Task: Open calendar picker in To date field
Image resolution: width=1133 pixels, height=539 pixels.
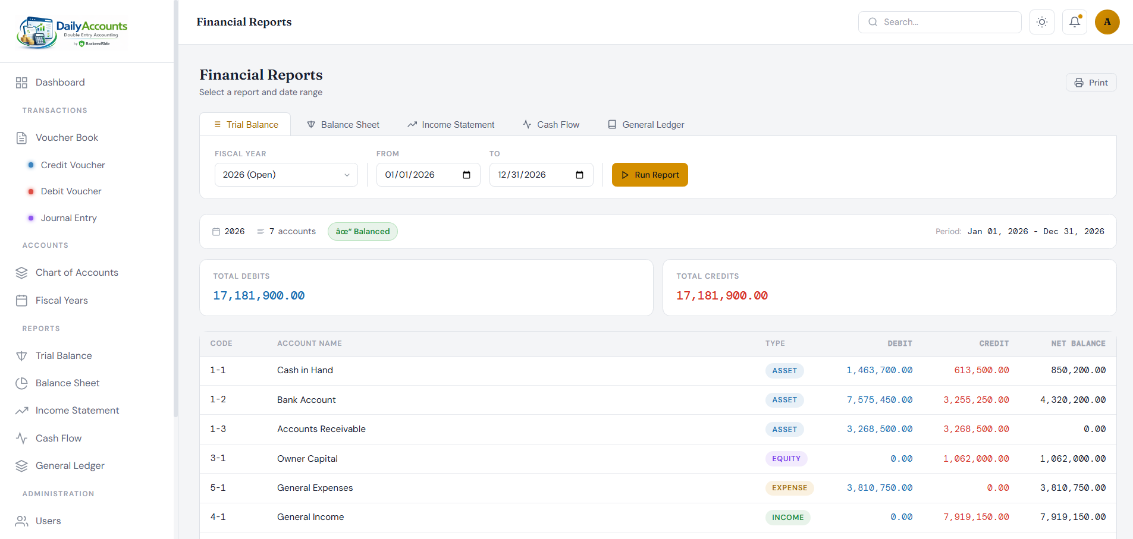Action: coord(579,175)
